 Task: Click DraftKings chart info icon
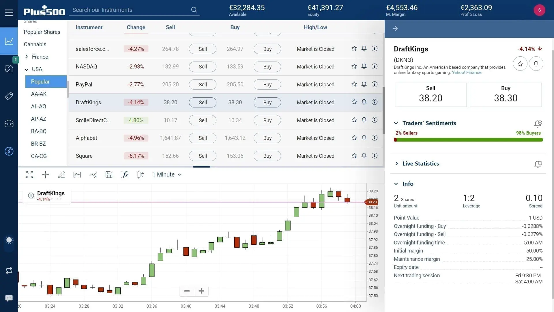31,196
